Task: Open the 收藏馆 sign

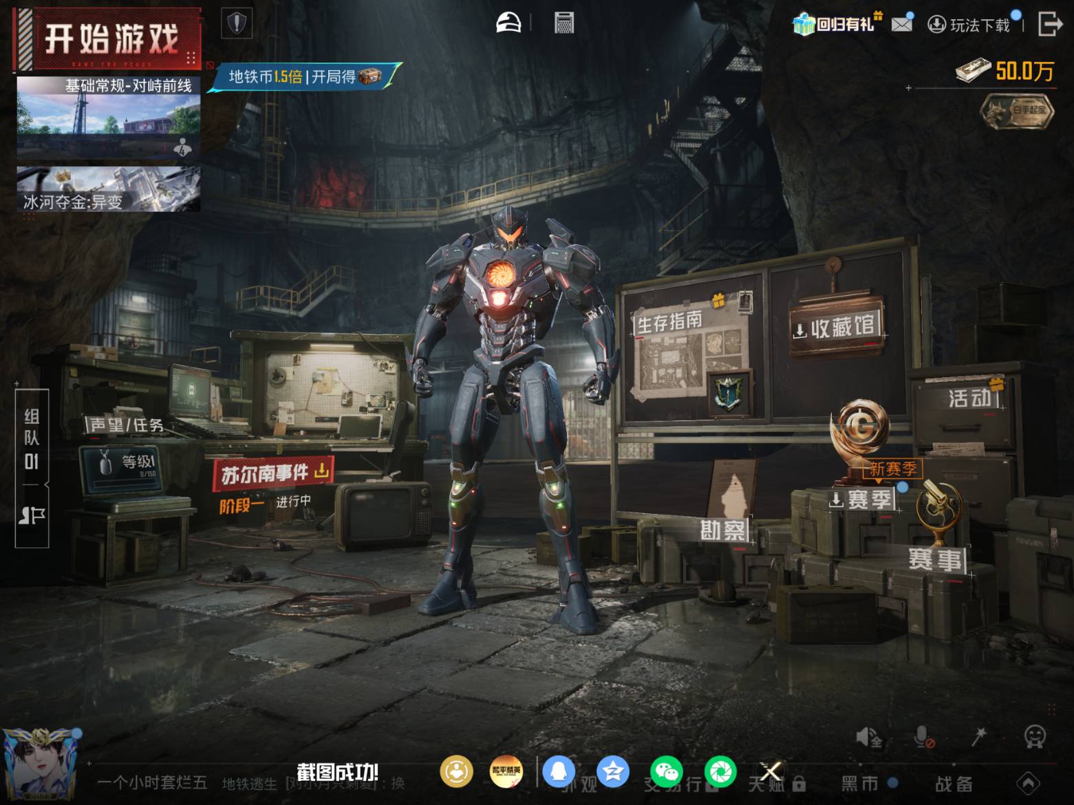Action: pyautogui.click(x=835, y=328)
